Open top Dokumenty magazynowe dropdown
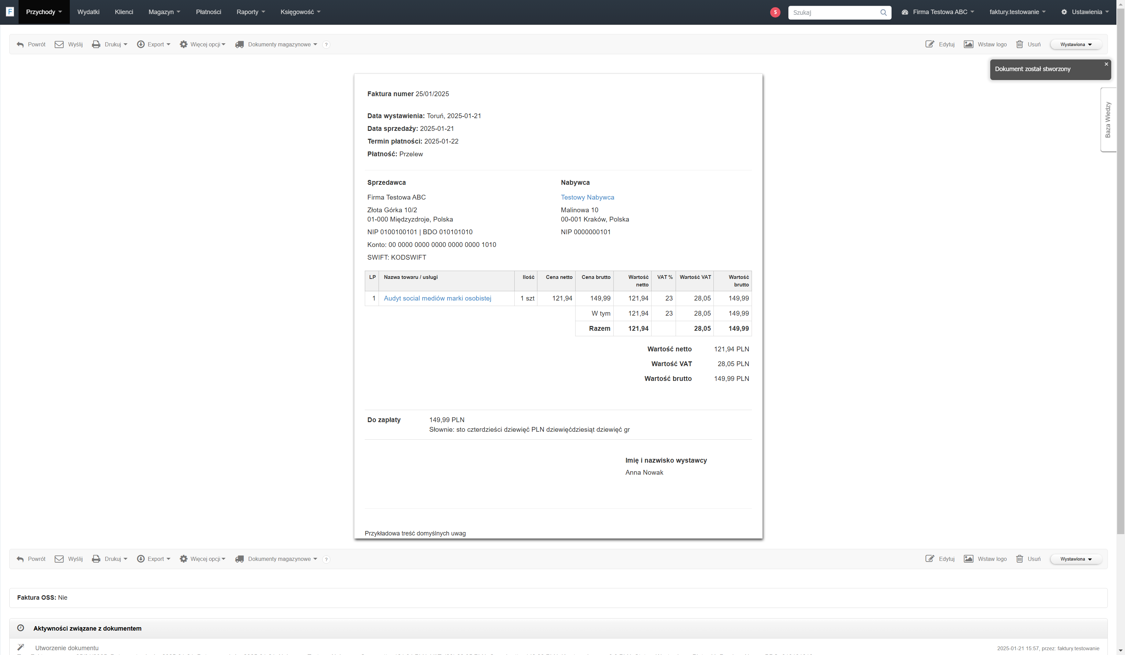The image size is (1125, 655). pyautogui.click(x=276, y=45)
